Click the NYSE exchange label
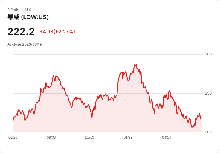 pyautogui.click(x=13, y=10)
